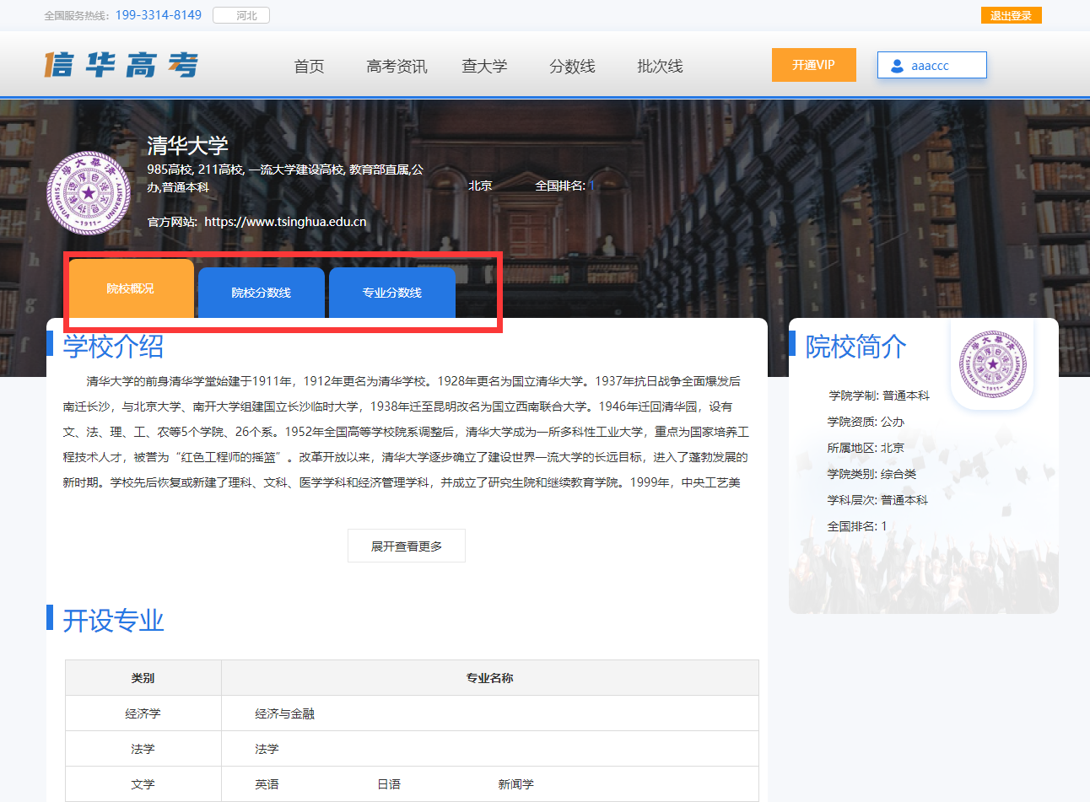Click the 北京 location text in header
Viewport: 1090px width, 802px height.
coord(480,186)
